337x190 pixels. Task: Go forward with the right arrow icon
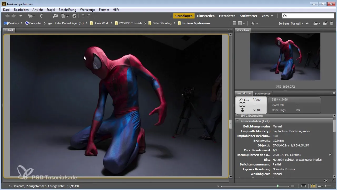coord(14,16)
